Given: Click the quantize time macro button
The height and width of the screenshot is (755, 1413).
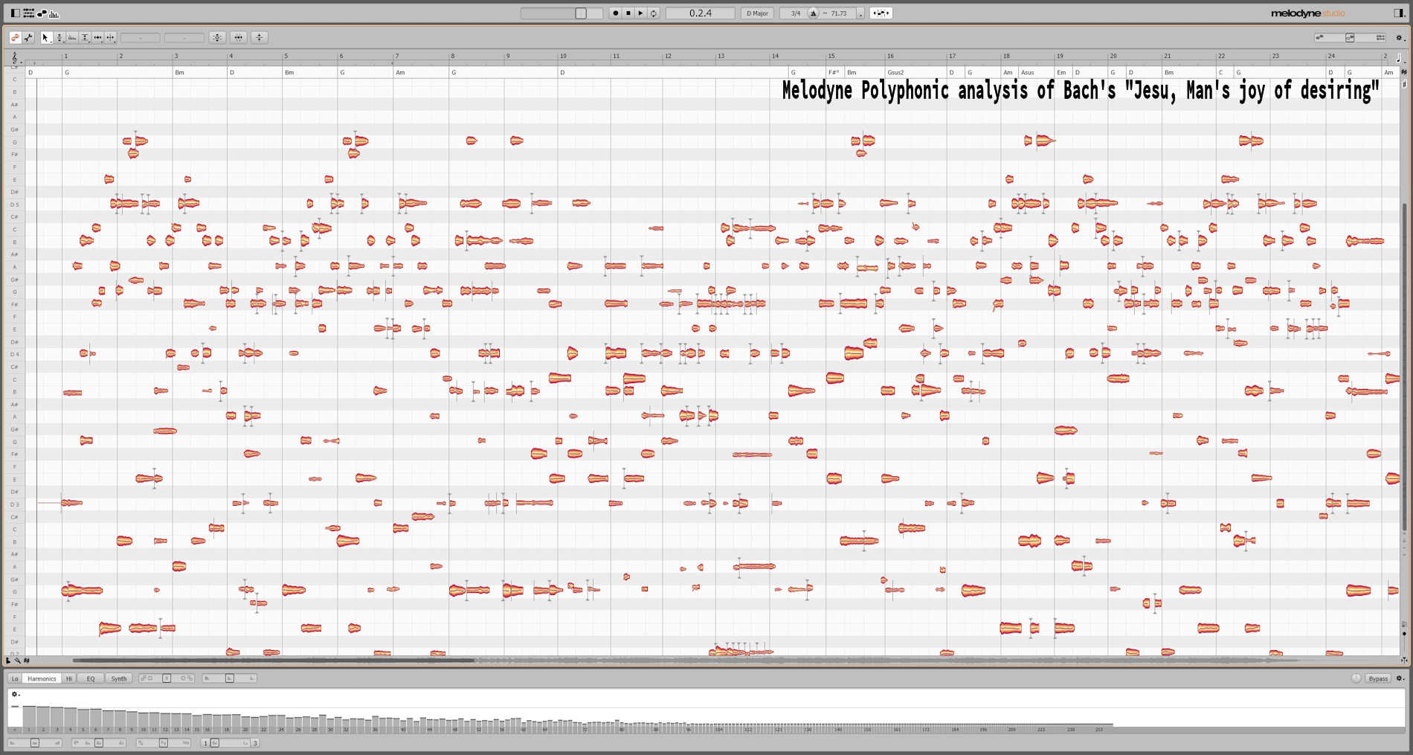Looking at the screenshot, I should pos(239,37).
